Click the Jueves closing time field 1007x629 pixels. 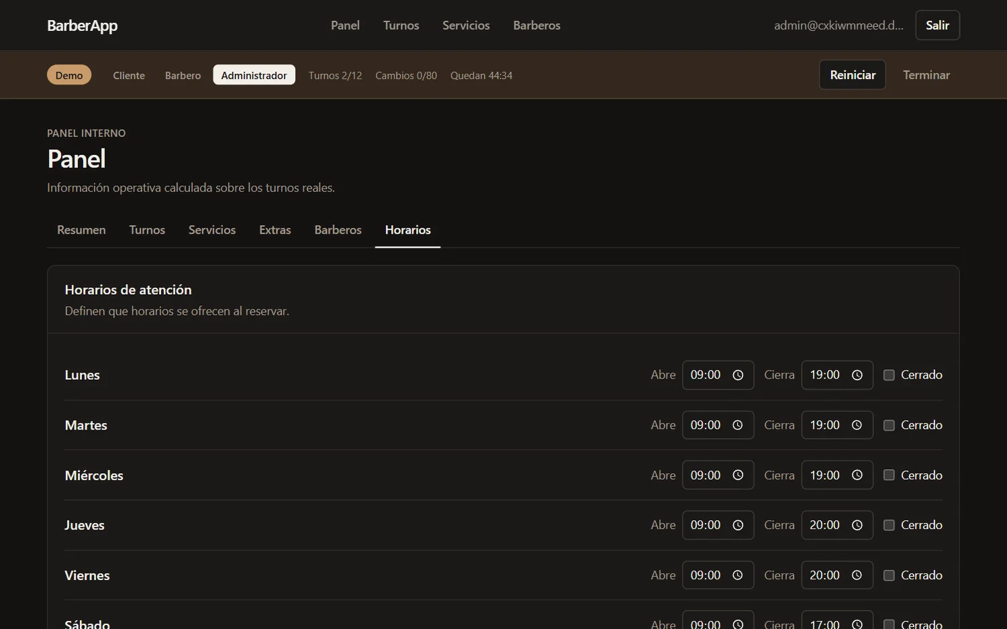pyautogui.click(x=837, y=526)
